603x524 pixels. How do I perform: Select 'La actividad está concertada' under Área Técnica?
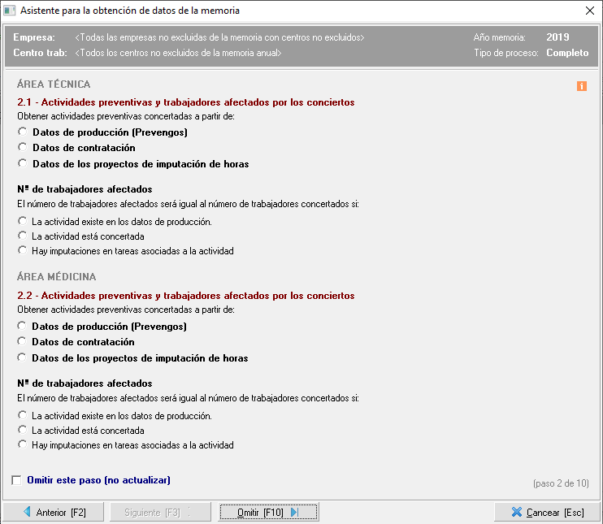(x=23, y=236)
